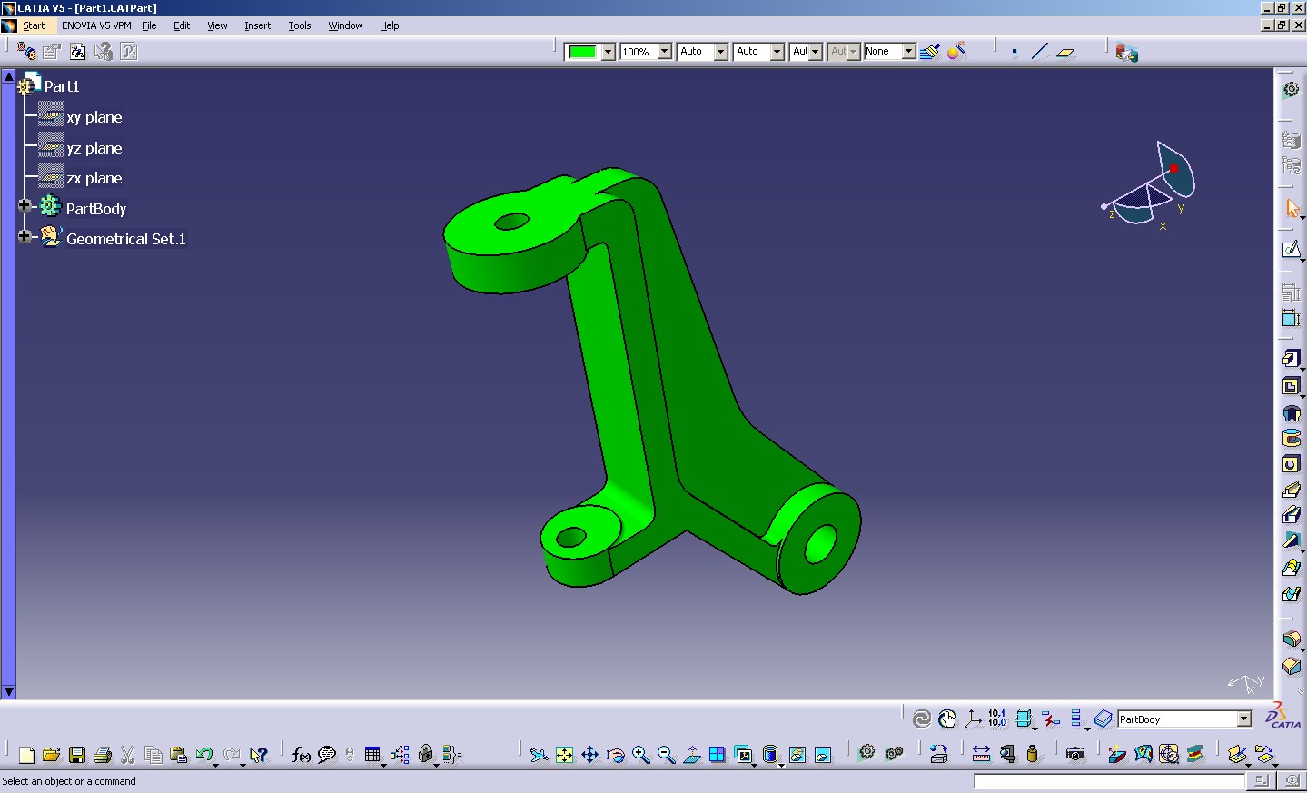
Task: Click the tree panel scroll up arrow
Action: tap(8, 76)
